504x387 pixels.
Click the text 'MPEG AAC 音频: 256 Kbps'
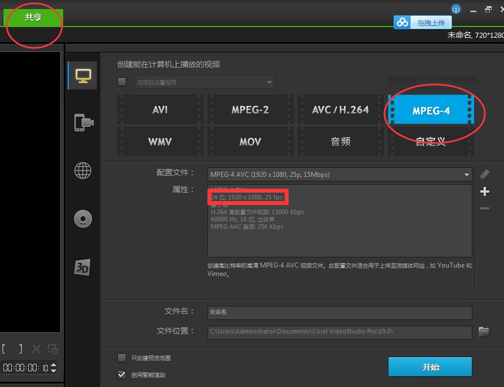247,227
